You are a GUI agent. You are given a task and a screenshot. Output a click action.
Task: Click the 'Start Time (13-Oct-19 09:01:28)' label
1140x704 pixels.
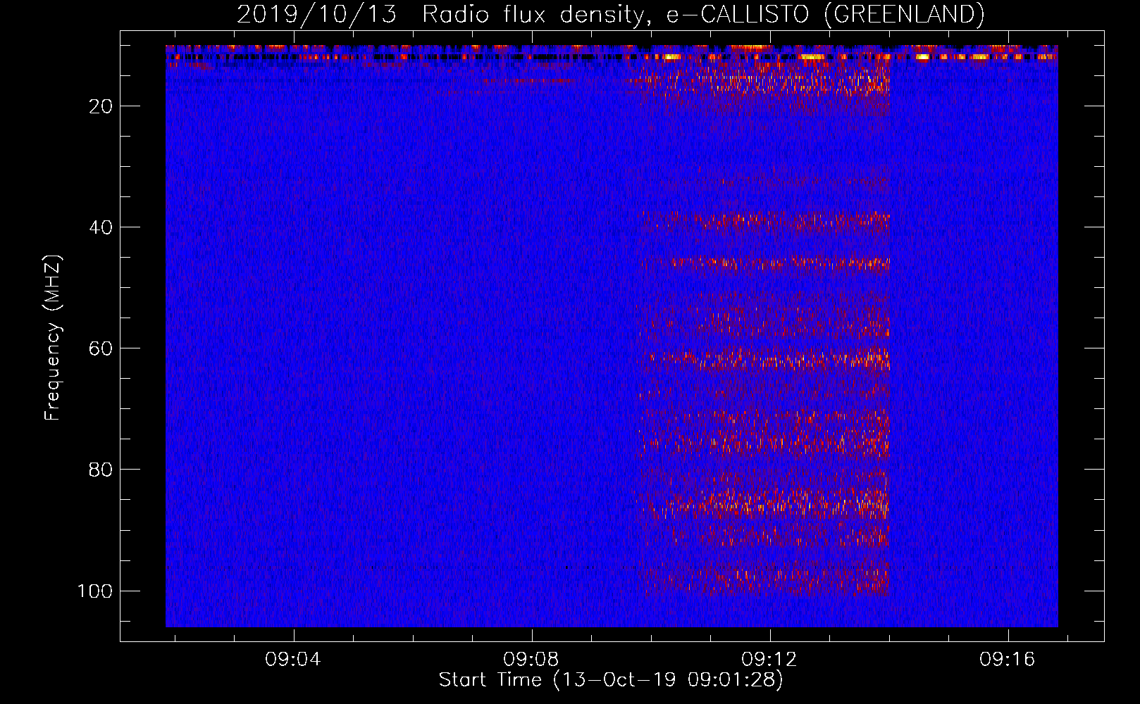click(x=611, y=680)
